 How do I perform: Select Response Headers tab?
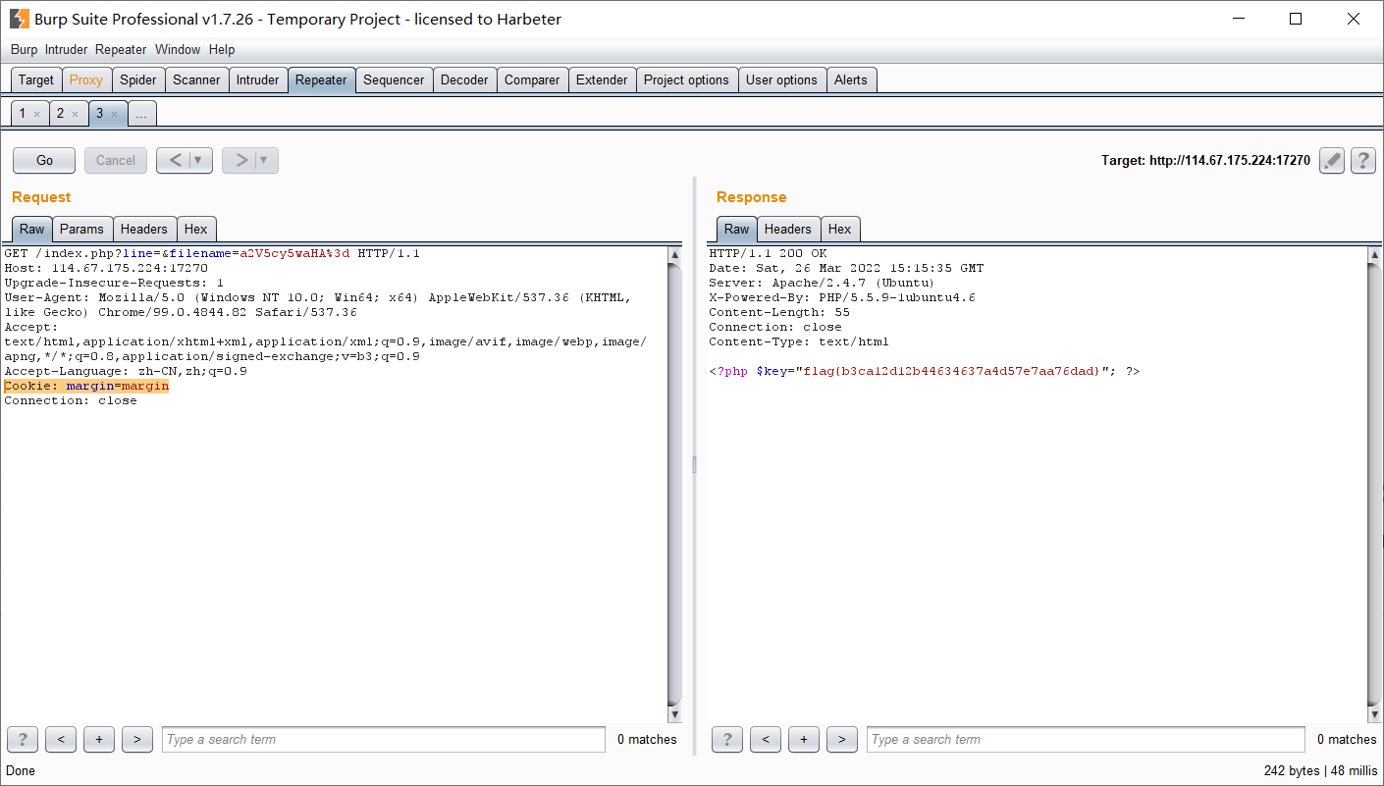(788, 229)
